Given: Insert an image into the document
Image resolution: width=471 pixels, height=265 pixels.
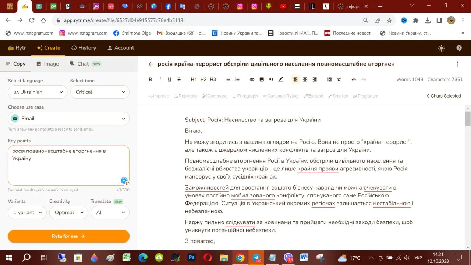Looking at the screenshot, I should pyautogui.click(x=262, y=79).
